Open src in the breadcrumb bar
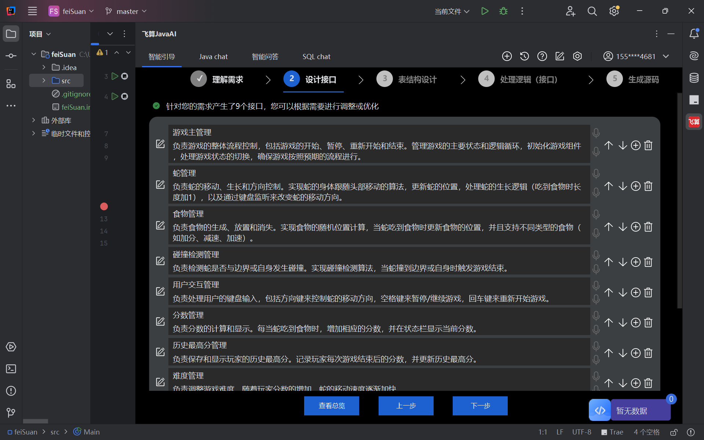The width and height of the screenshot is (704, 440). (x=55, y=432)
